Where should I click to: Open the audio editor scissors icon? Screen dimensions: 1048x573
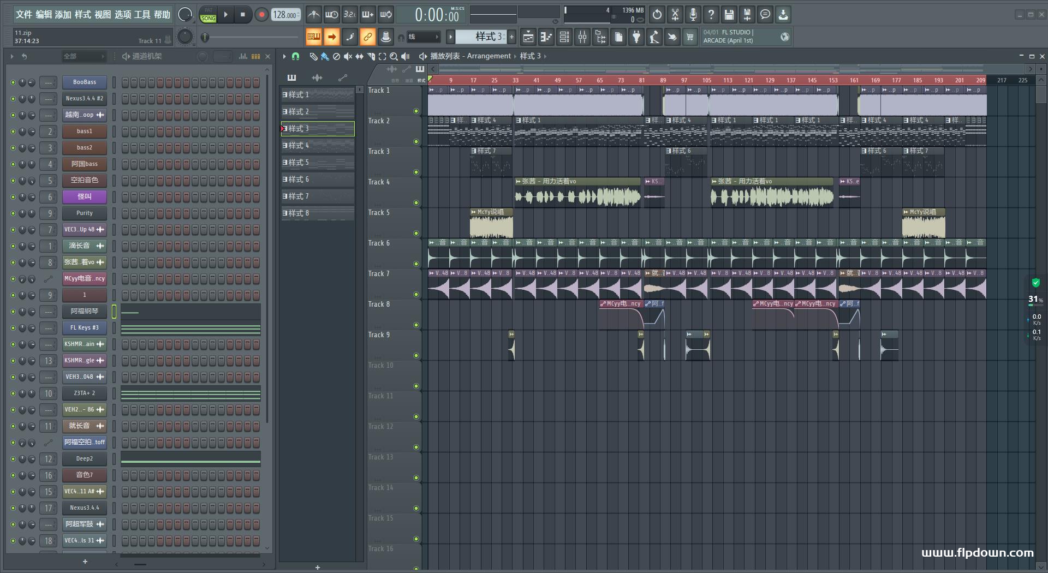[675, 15]
